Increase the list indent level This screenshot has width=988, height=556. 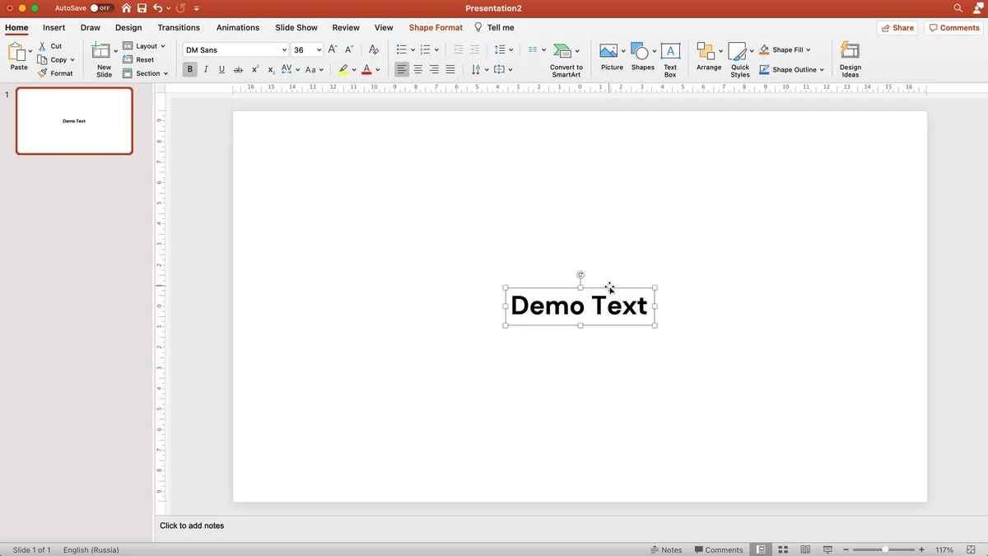pos(474,49)
